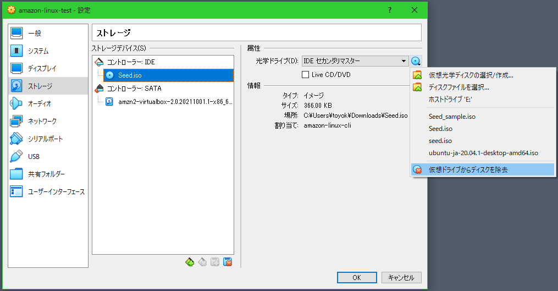
Task: Choose ホストドライブ 'E:' menu entry
Action: coord(483,100)
